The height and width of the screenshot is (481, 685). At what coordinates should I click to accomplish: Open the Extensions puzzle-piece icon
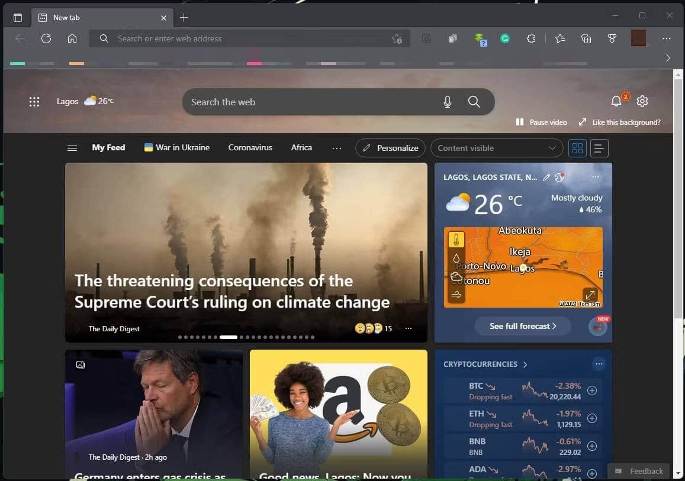(x=531, y=38)
